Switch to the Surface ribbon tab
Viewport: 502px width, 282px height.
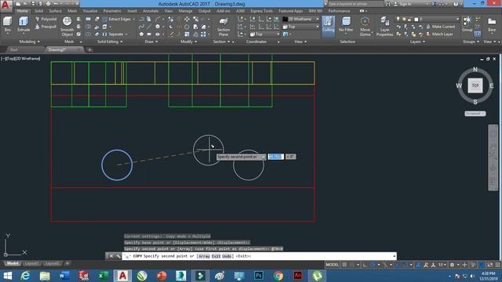[55, 11]
